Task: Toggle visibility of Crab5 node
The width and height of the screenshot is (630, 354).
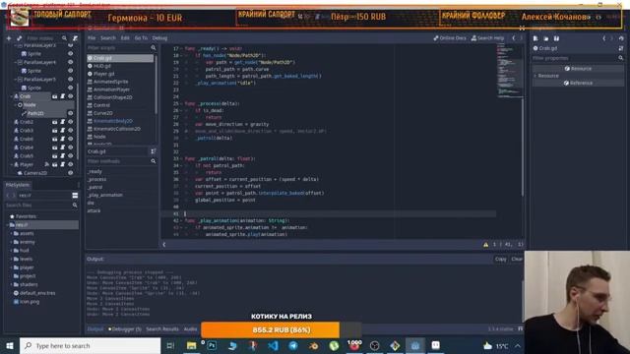Action: pyautogui.click(x=71, y=155)
